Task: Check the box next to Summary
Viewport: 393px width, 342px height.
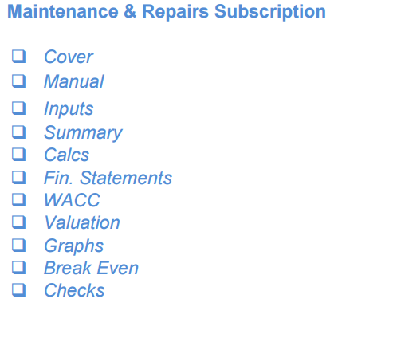Action: click(x=19, y=132)
